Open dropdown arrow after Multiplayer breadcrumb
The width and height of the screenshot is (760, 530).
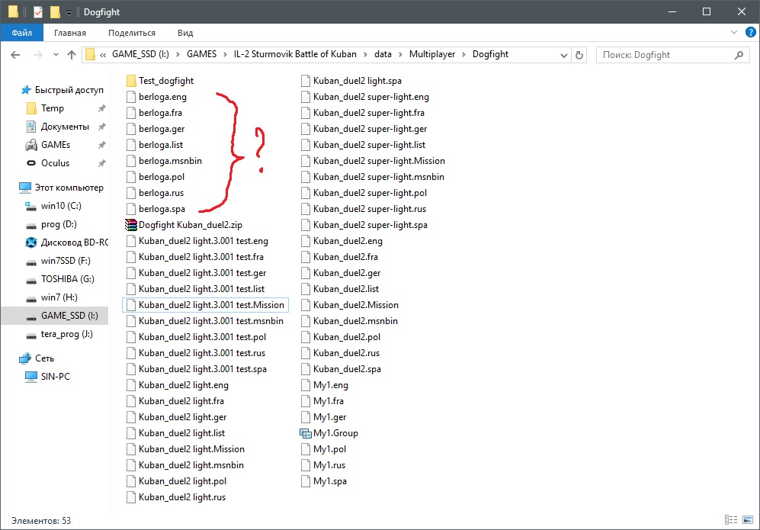click(x=464, y=55)
